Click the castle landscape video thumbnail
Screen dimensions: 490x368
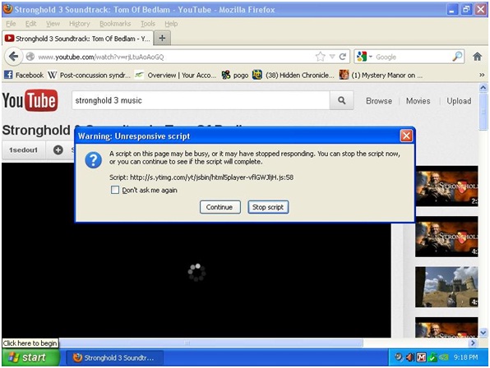pos(446,287)
